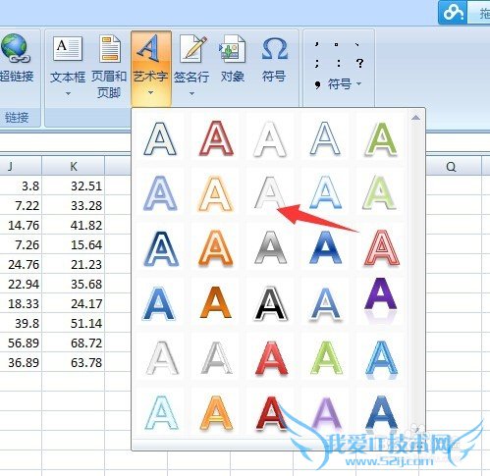The image size is (490, 476).
Task: Choose pink-red outline WordArt, third row
Action: pos(382,247)
